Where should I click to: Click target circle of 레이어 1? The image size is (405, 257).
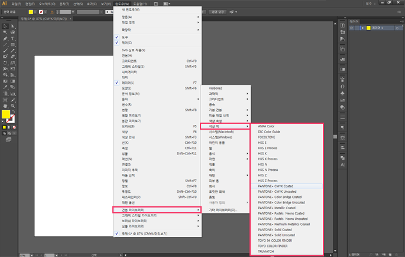coord(397,28)
